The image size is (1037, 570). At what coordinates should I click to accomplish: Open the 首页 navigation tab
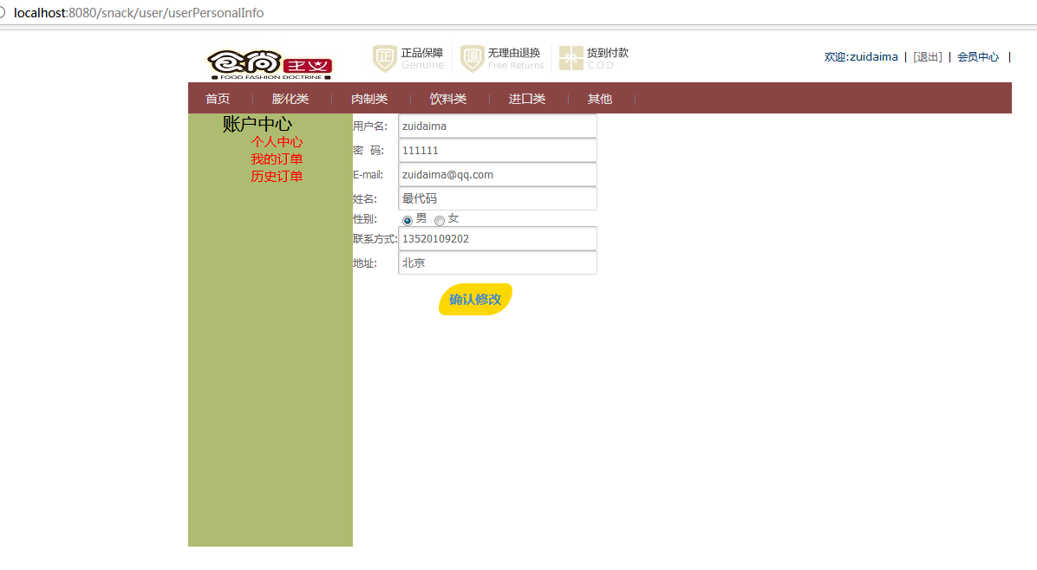coord(218,99)
